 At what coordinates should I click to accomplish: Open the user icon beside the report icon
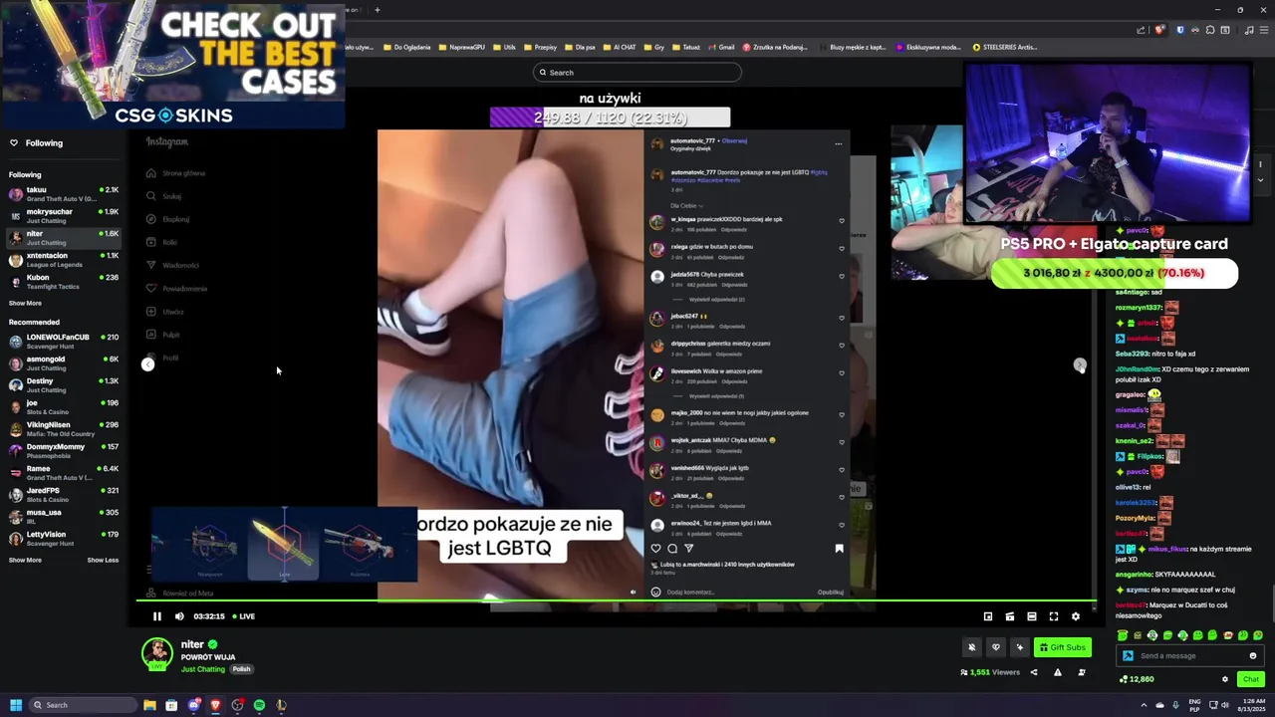coord(1082,672)
